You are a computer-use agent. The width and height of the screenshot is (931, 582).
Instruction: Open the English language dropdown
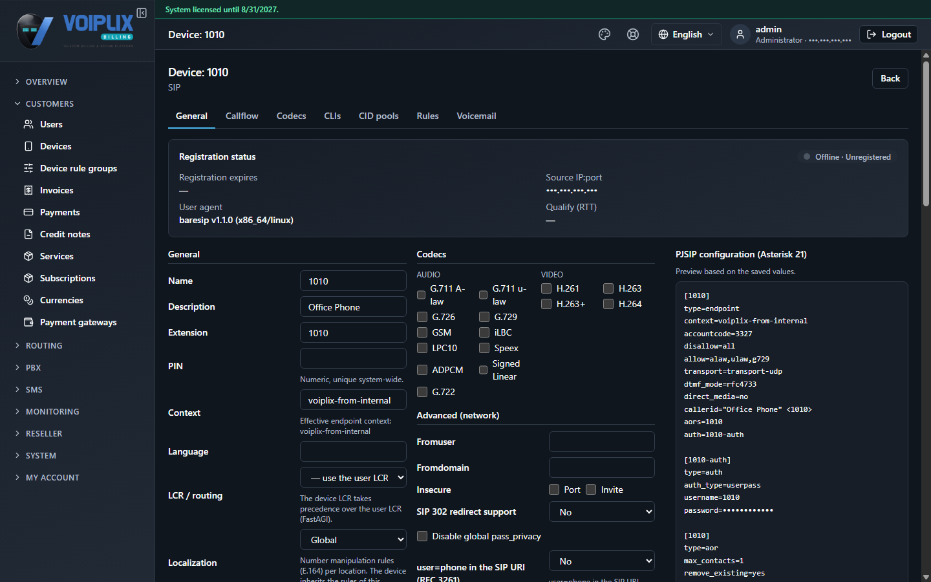687,34
